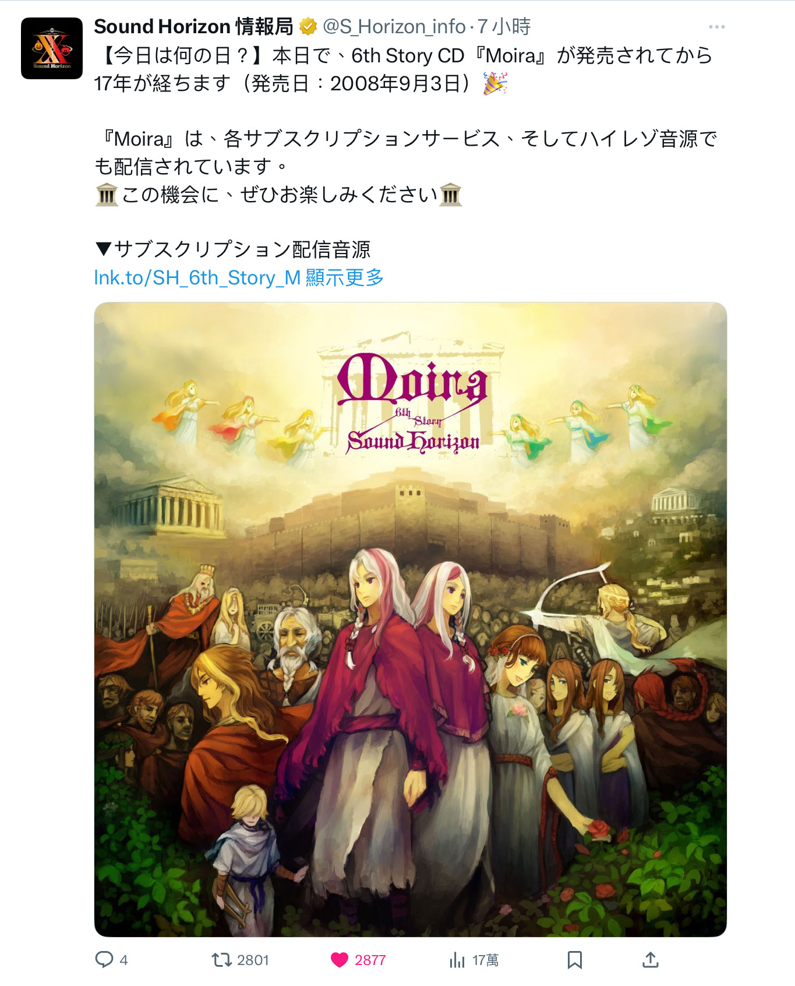The height and width of the screenshot is (986, 795).
Task: Retweet using the repost arrows icon
Action: 221,960
